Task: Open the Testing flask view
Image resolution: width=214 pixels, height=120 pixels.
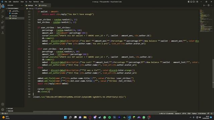Action: [x=3, y=33]
